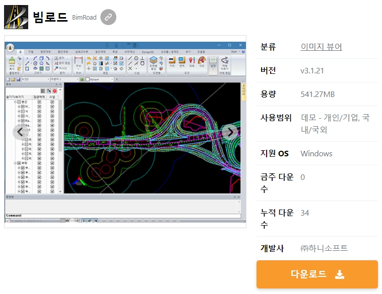Click the save disk icon

[x=18, y=79]
